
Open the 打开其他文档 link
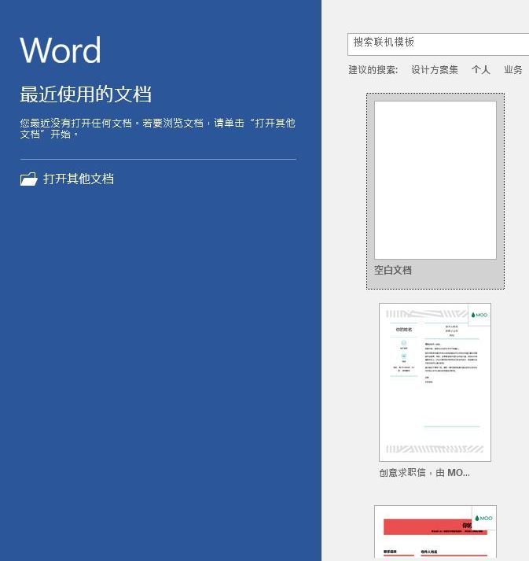click(79, 179)
